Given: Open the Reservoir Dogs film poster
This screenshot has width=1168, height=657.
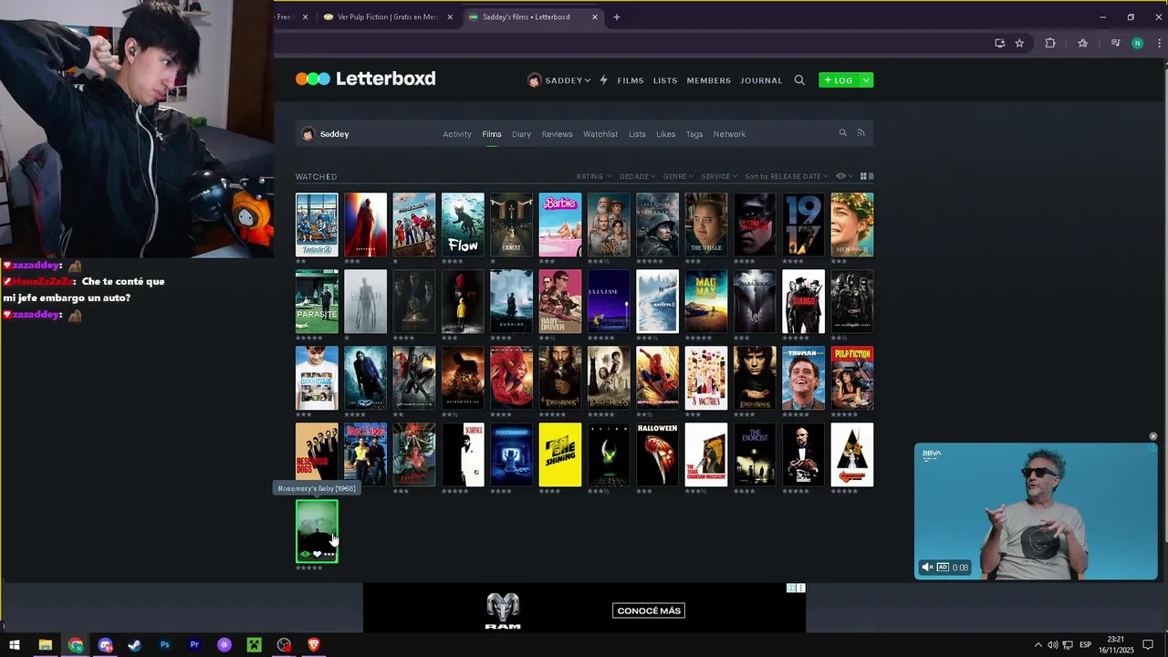Looking at the screenshot, I should 317,453.
